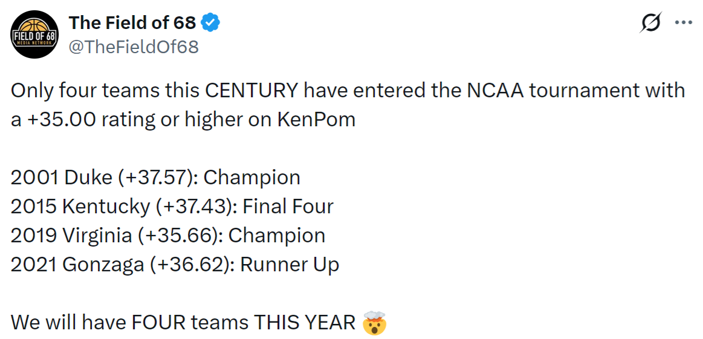Click the exploding head emoji
Image resolution: width=703 pixels, height=339 pixels.
point(374,323)
